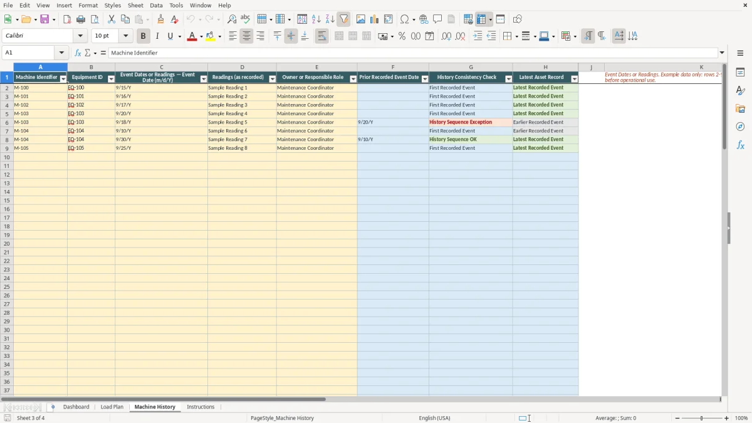Toggle italic formatting
The image size is (752, 423).
point(157,36)
